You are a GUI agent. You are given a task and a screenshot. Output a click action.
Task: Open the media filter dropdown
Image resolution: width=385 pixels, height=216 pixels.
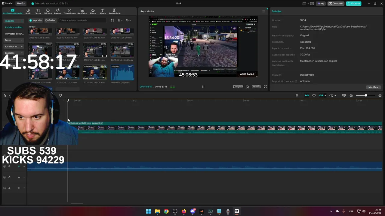tap(128, 20)
